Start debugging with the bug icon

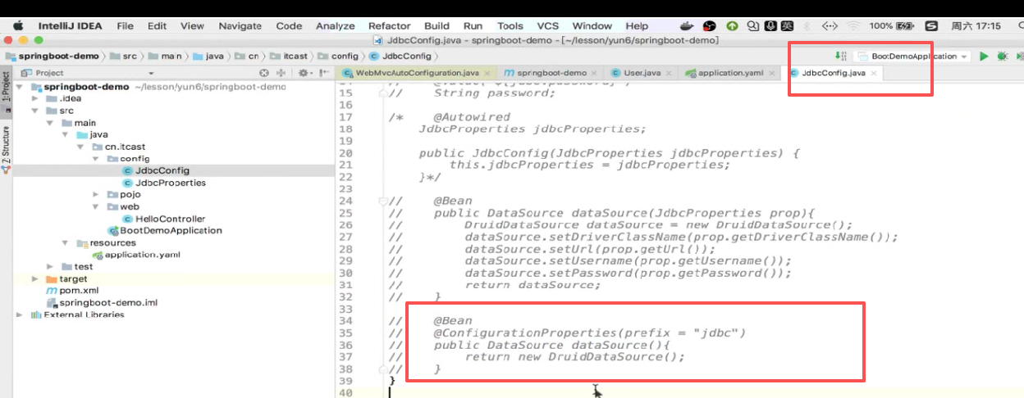(1003, 57)
